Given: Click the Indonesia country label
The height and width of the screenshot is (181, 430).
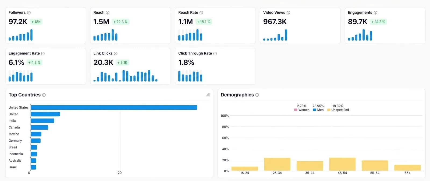Looking at the screenshot, I should point(16,154).
